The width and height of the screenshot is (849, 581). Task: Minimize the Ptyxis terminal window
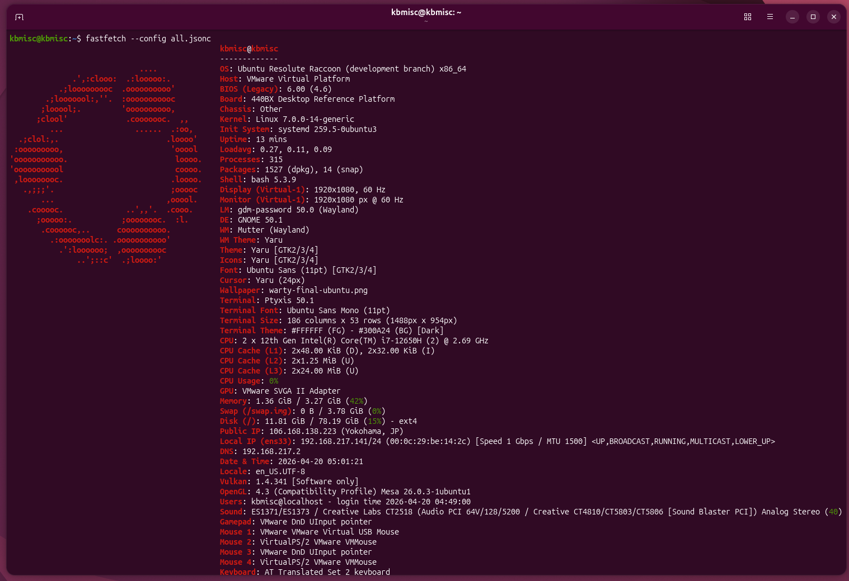791,17
